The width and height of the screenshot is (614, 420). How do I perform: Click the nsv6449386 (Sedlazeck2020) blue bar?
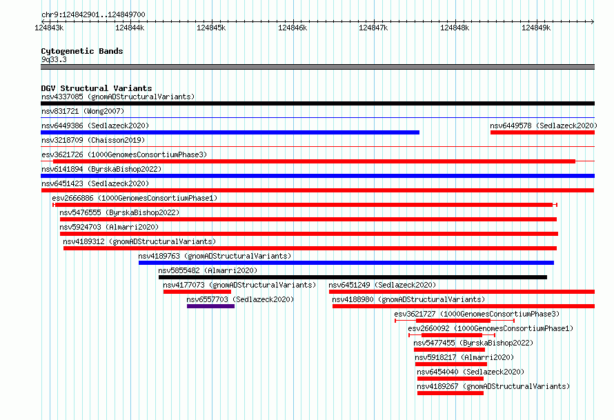(x=230, y=132)
